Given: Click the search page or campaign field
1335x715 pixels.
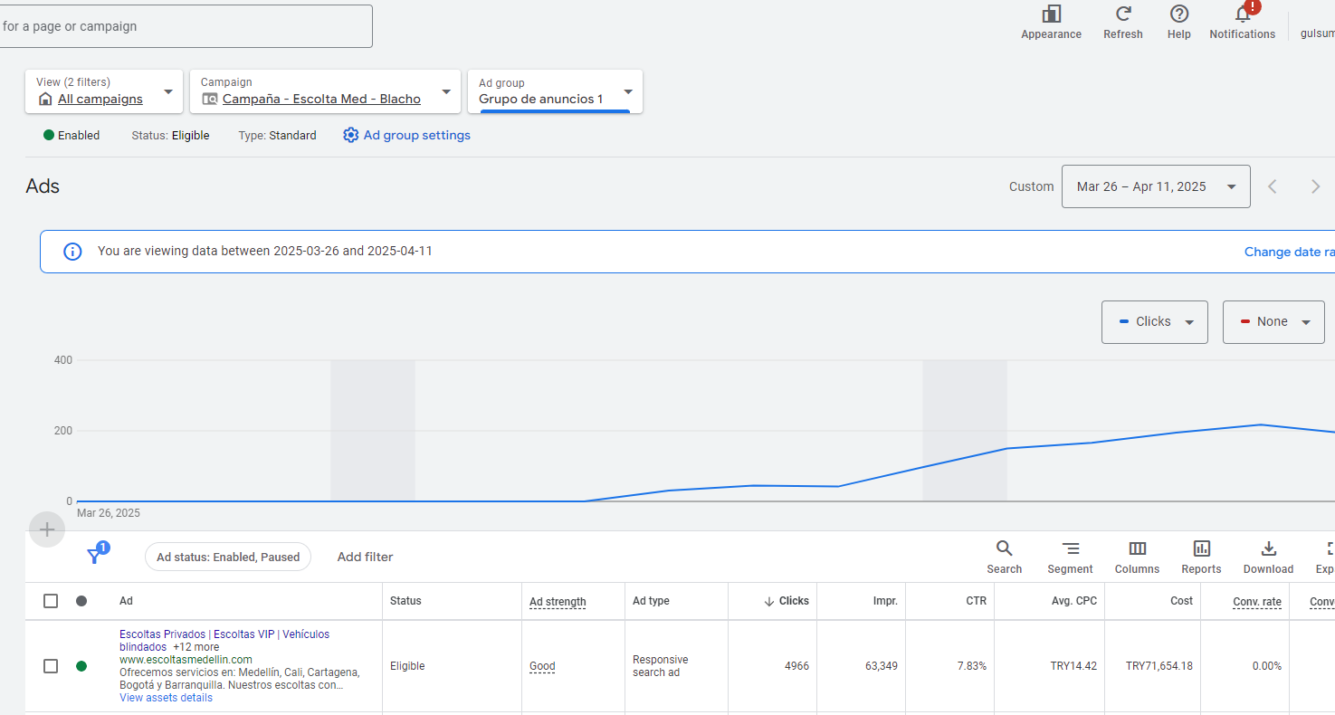Looking at the screenshot, I should 184,26.
